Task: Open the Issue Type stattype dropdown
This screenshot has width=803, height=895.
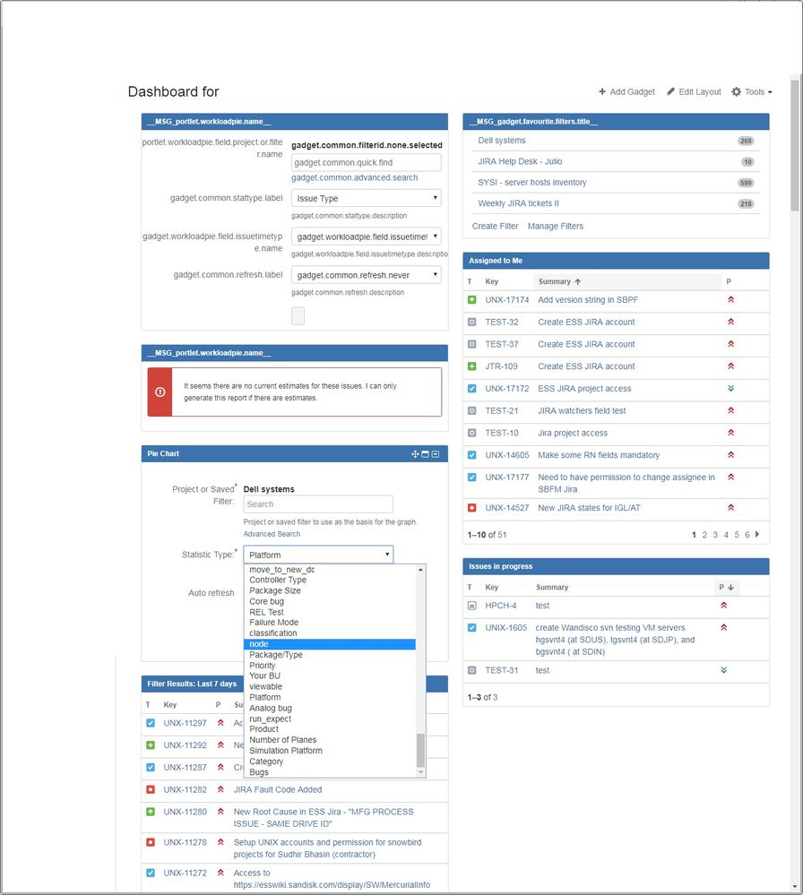Action: click(x=366, y=198)
